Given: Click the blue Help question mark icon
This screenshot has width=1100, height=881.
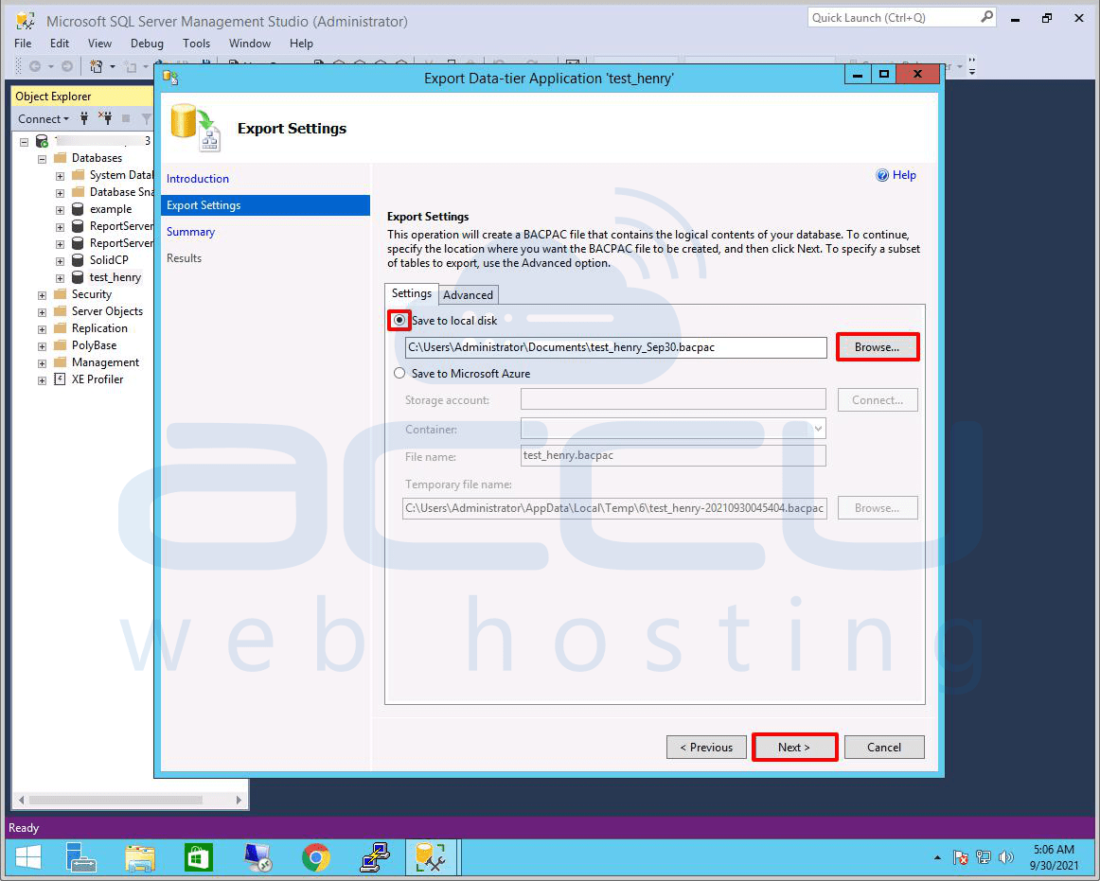Looking at the screenshot, I should coord(882,175).
